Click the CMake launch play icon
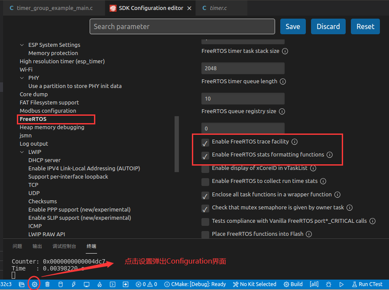389x290 pixels. (x=342, y=284)
